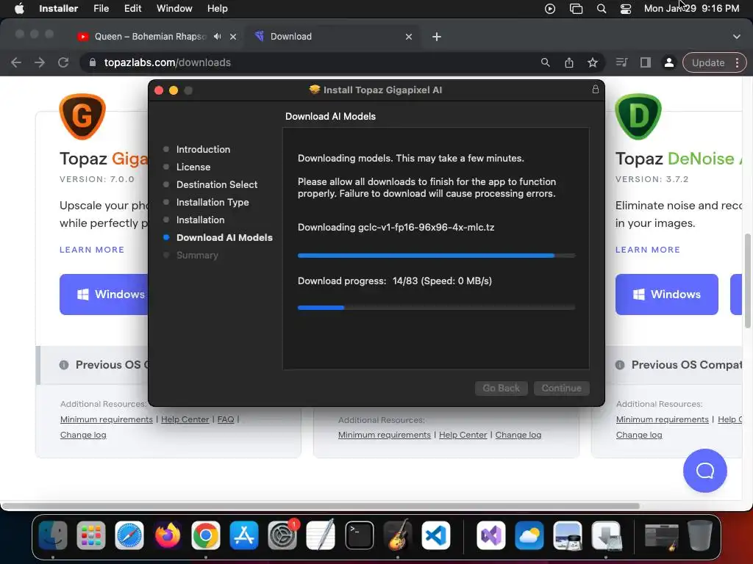Open Chrome media control icon
753x564 pixels.
pos(621,62)
